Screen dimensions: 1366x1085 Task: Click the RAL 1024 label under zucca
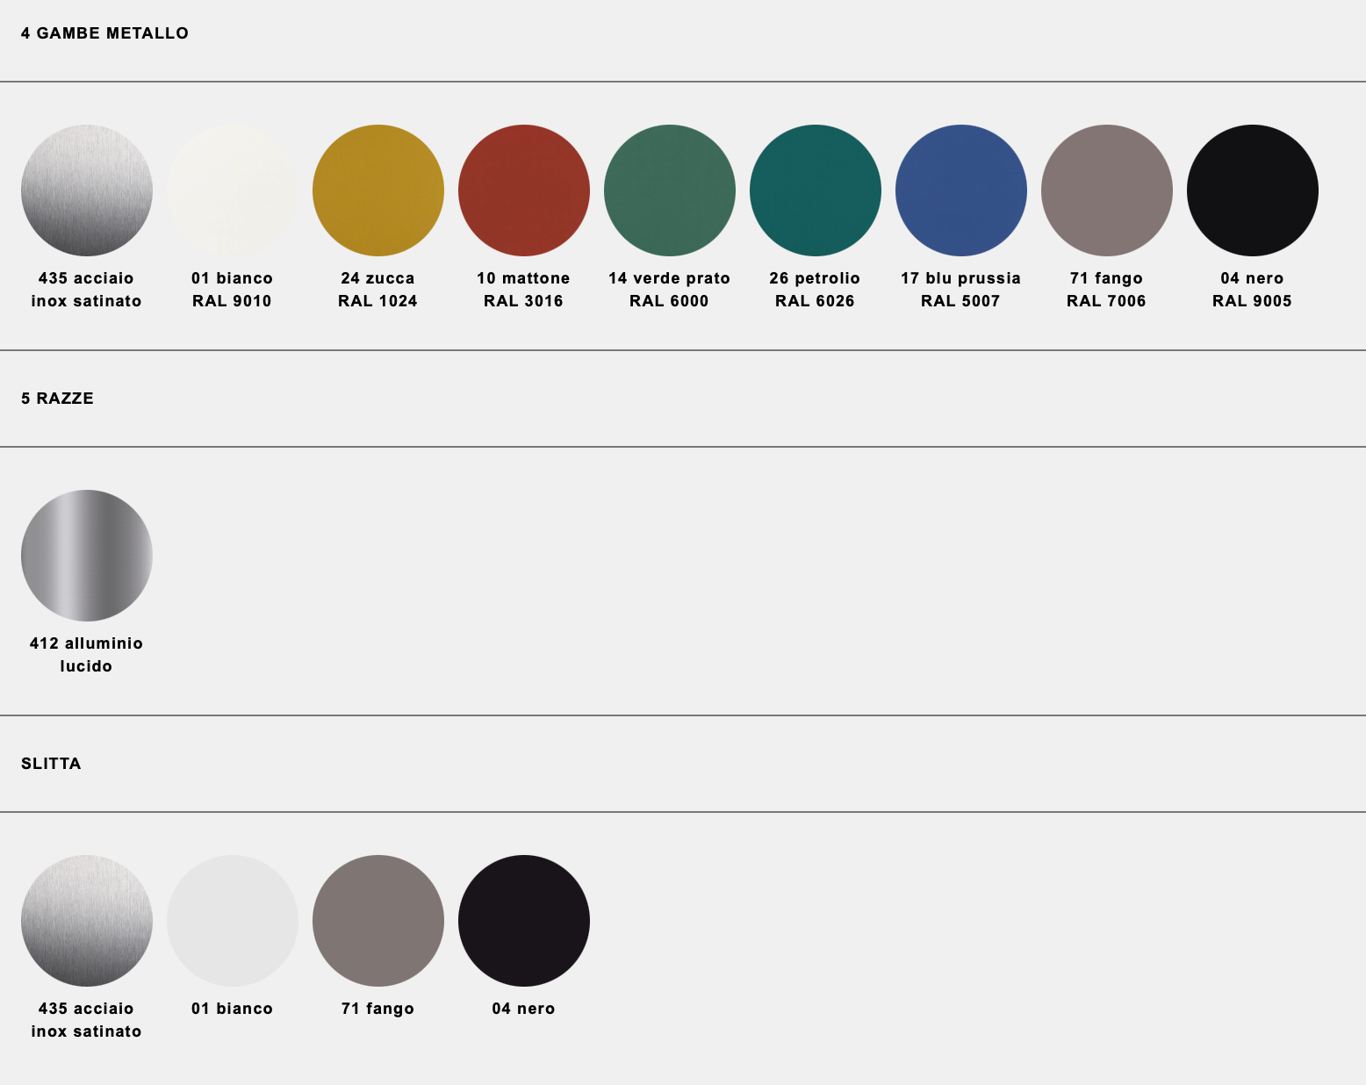point(377,301)
